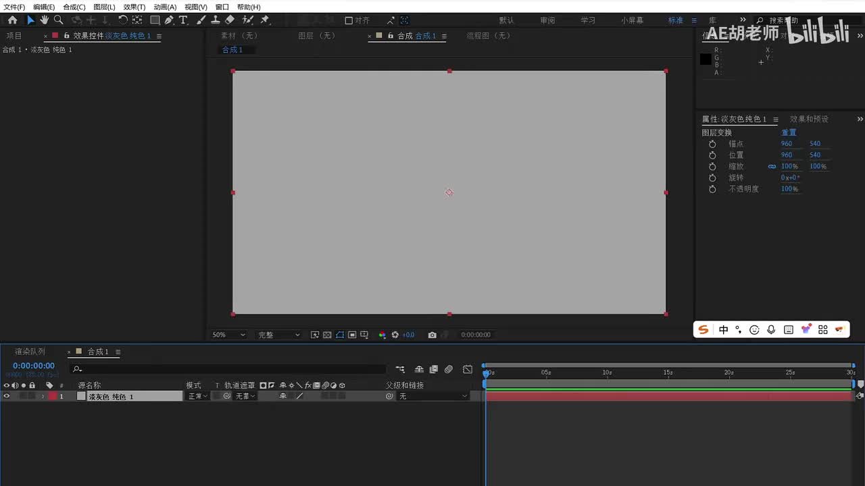Open the 动画(A) menu
This screenshot has width=865, height=486.
point(165,7)
